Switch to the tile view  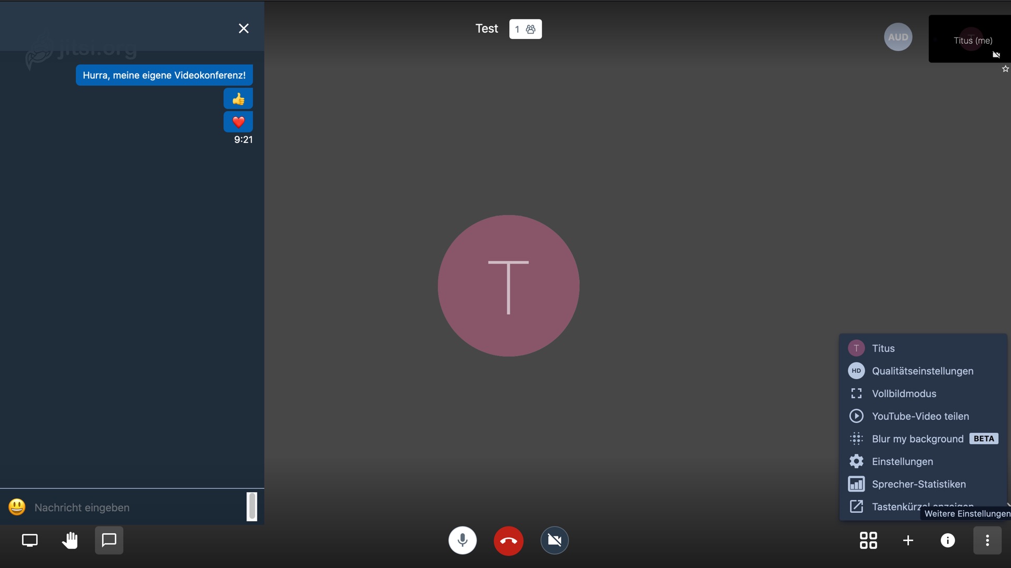tap(868, 541)
